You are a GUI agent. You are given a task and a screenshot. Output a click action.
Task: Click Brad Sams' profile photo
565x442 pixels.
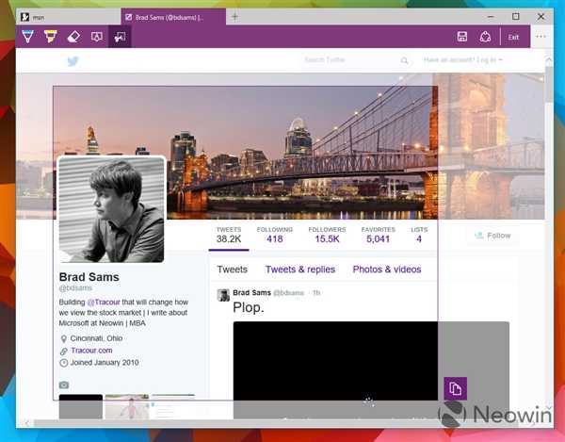pos(112,210)
